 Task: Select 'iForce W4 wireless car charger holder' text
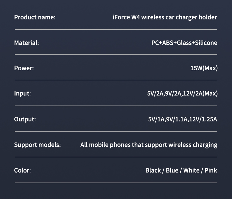[x=165, y=17]
